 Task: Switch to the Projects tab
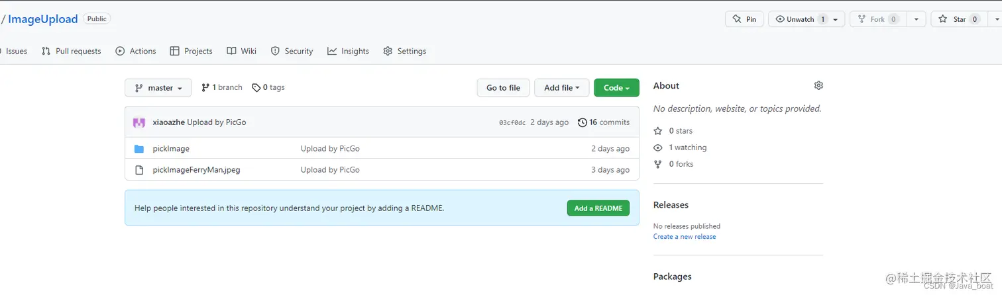click(191, 51)
